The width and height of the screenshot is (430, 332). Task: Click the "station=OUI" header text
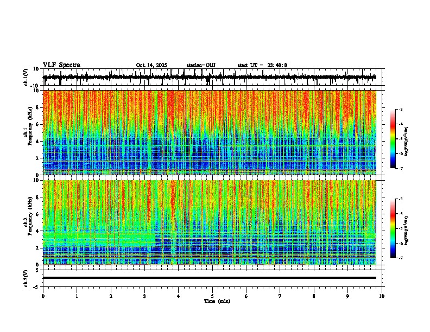[201, 65]
